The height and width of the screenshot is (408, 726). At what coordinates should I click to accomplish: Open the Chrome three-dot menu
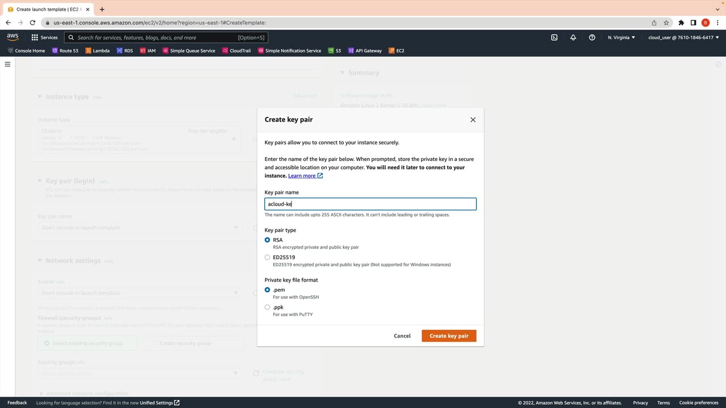(717, 23)
